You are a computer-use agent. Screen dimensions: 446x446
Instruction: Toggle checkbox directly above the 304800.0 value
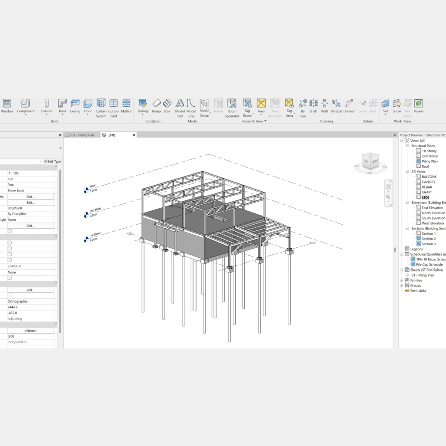pyautogui.click(x=10, y=260)
